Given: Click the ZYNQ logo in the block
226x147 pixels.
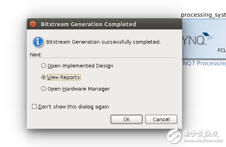Looking at the screenshot, I should pos(198,39).
